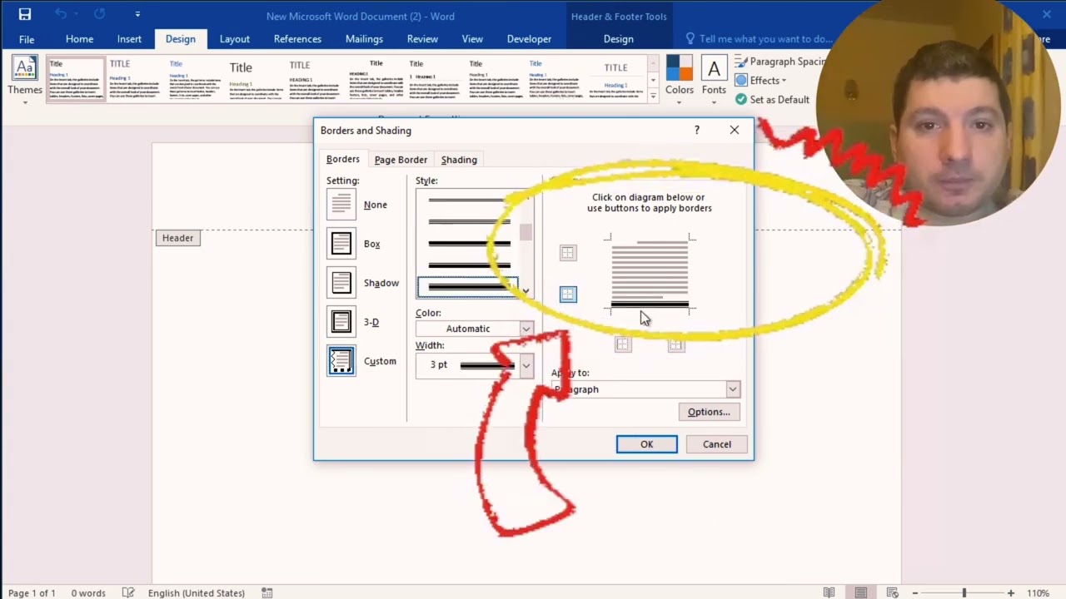Click Cancel in Borders and Shading

coord(717,444)
